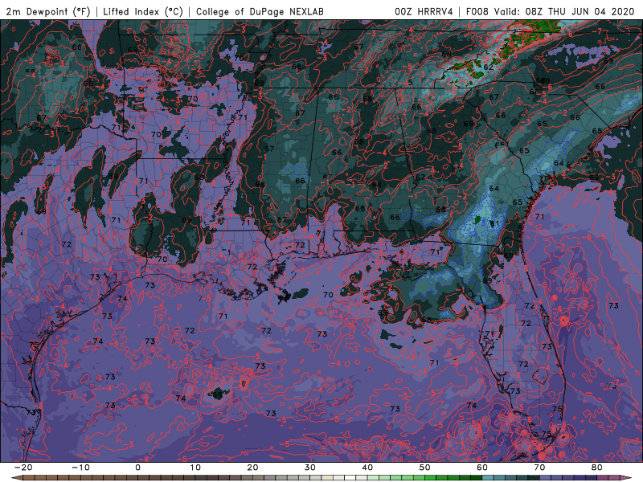
Task: Click the 62 dewpoint value on the map
Action: pyautogui.click(x=488, y=67)
